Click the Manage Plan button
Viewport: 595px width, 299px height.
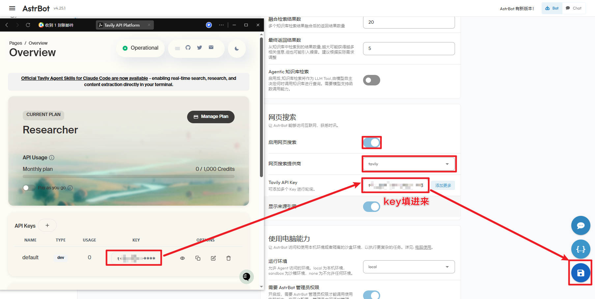pyautogui.click(x=211, y=117)
